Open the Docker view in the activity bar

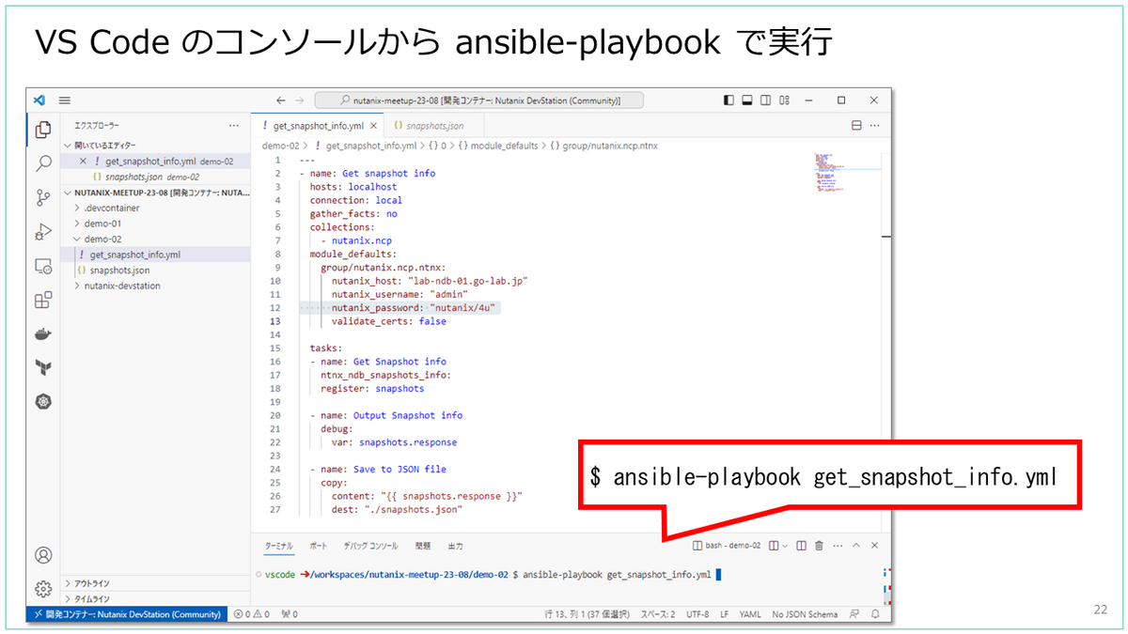coord(42,333)
